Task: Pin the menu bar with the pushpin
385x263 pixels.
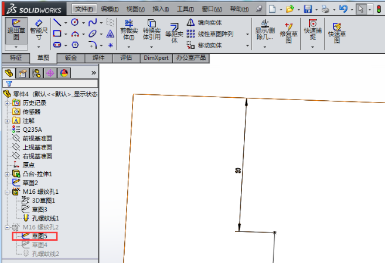Action: tap(258, 9)
